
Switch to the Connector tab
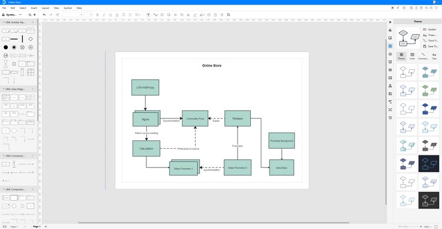(x=423, y=56)
